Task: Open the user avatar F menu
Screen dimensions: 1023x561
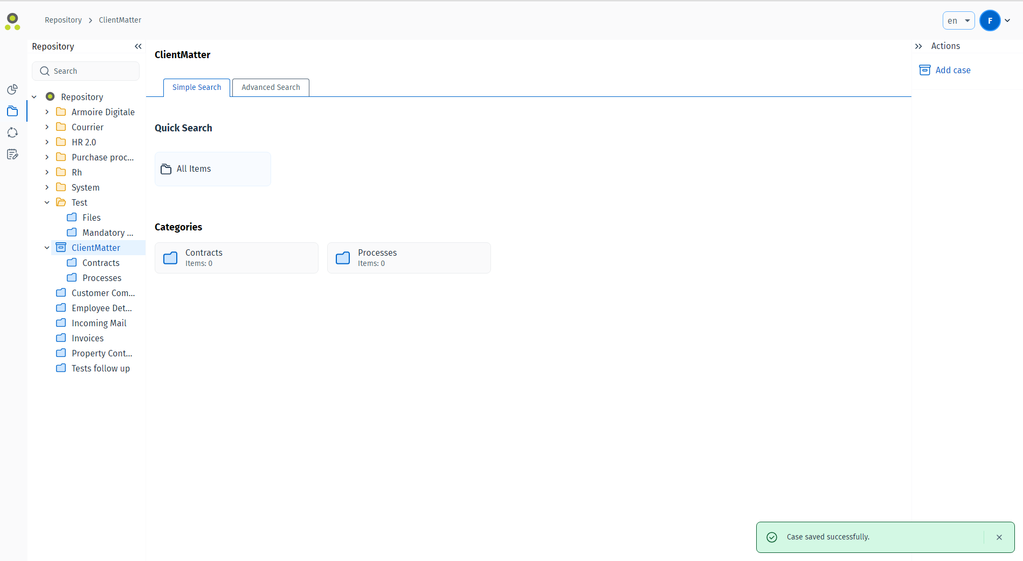Action: tap(990, 20)
